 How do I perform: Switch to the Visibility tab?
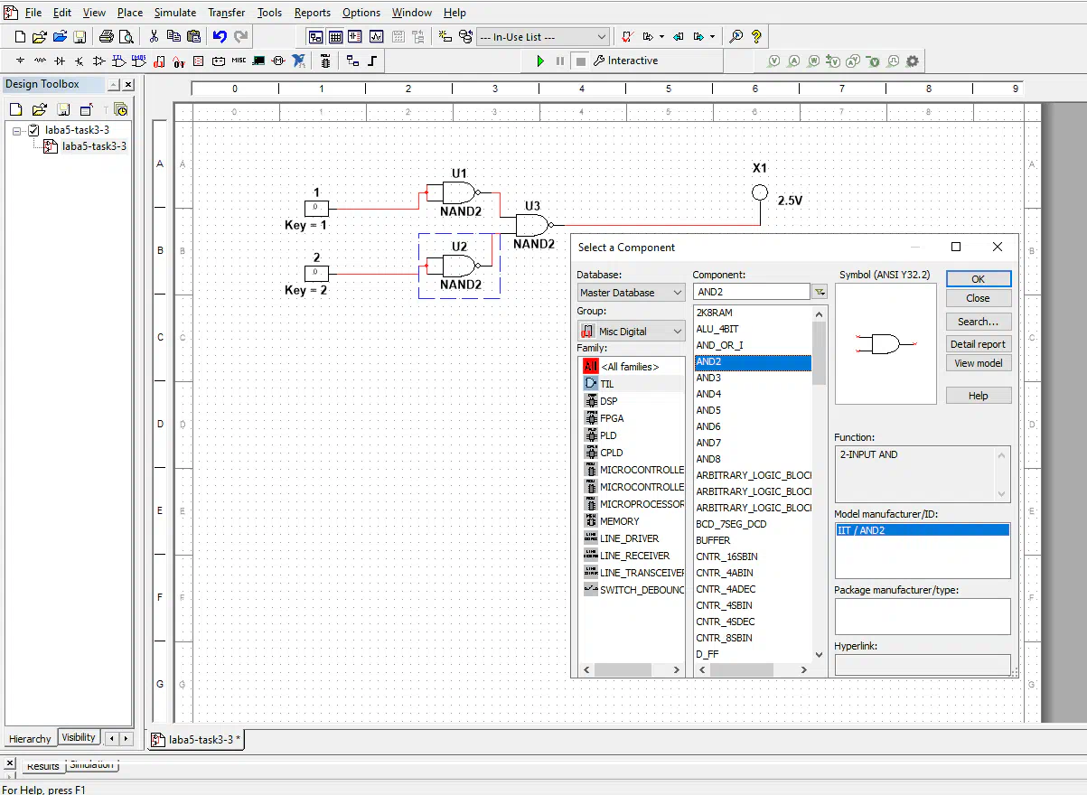[79, 737]
